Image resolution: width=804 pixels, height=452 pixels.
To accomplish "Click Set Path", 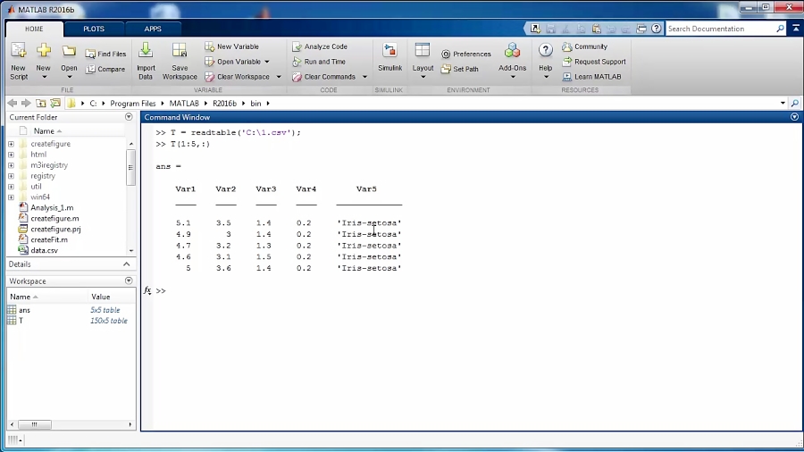I will click(460, 69).
